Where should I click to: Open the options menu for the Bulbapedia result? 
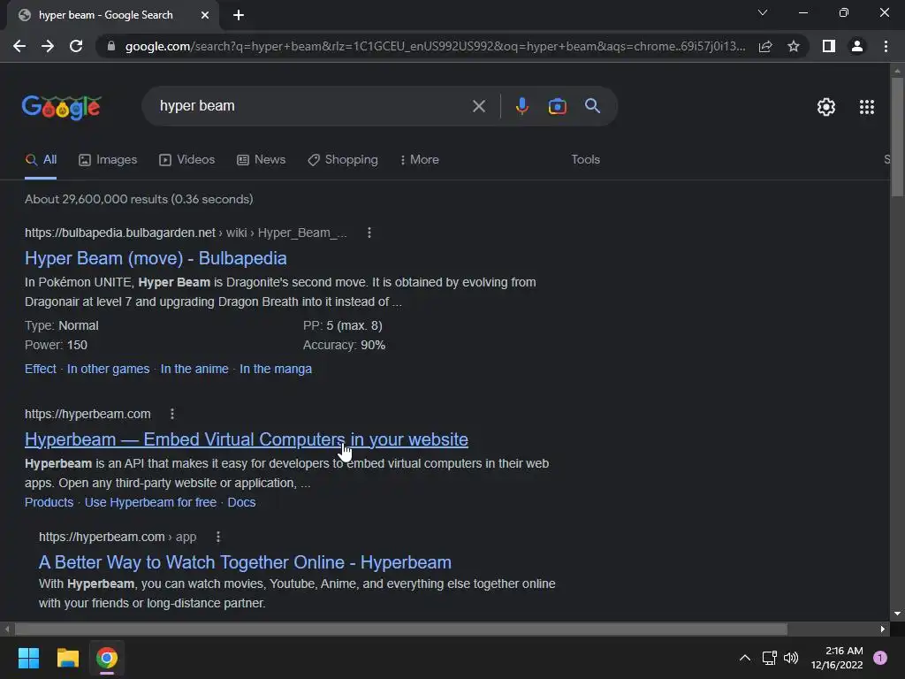pyautogui.click(x=369, y=233)
